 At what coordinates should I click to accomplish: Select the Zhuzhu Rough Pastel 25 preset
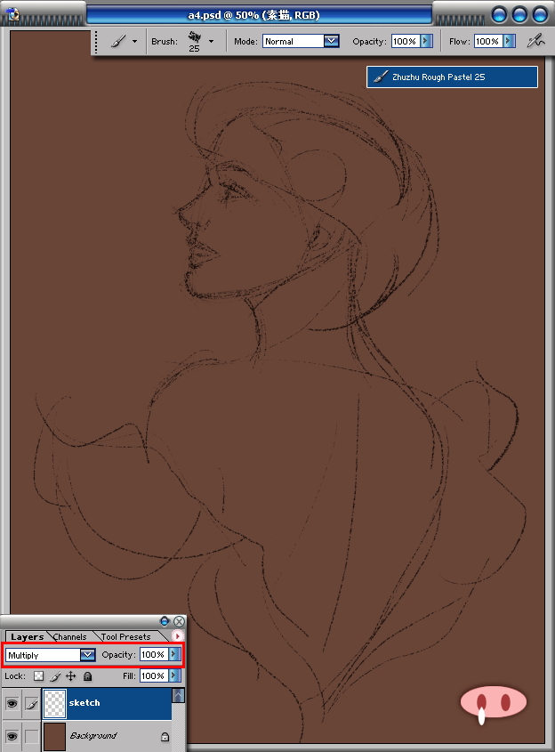(x=452, y=77)
